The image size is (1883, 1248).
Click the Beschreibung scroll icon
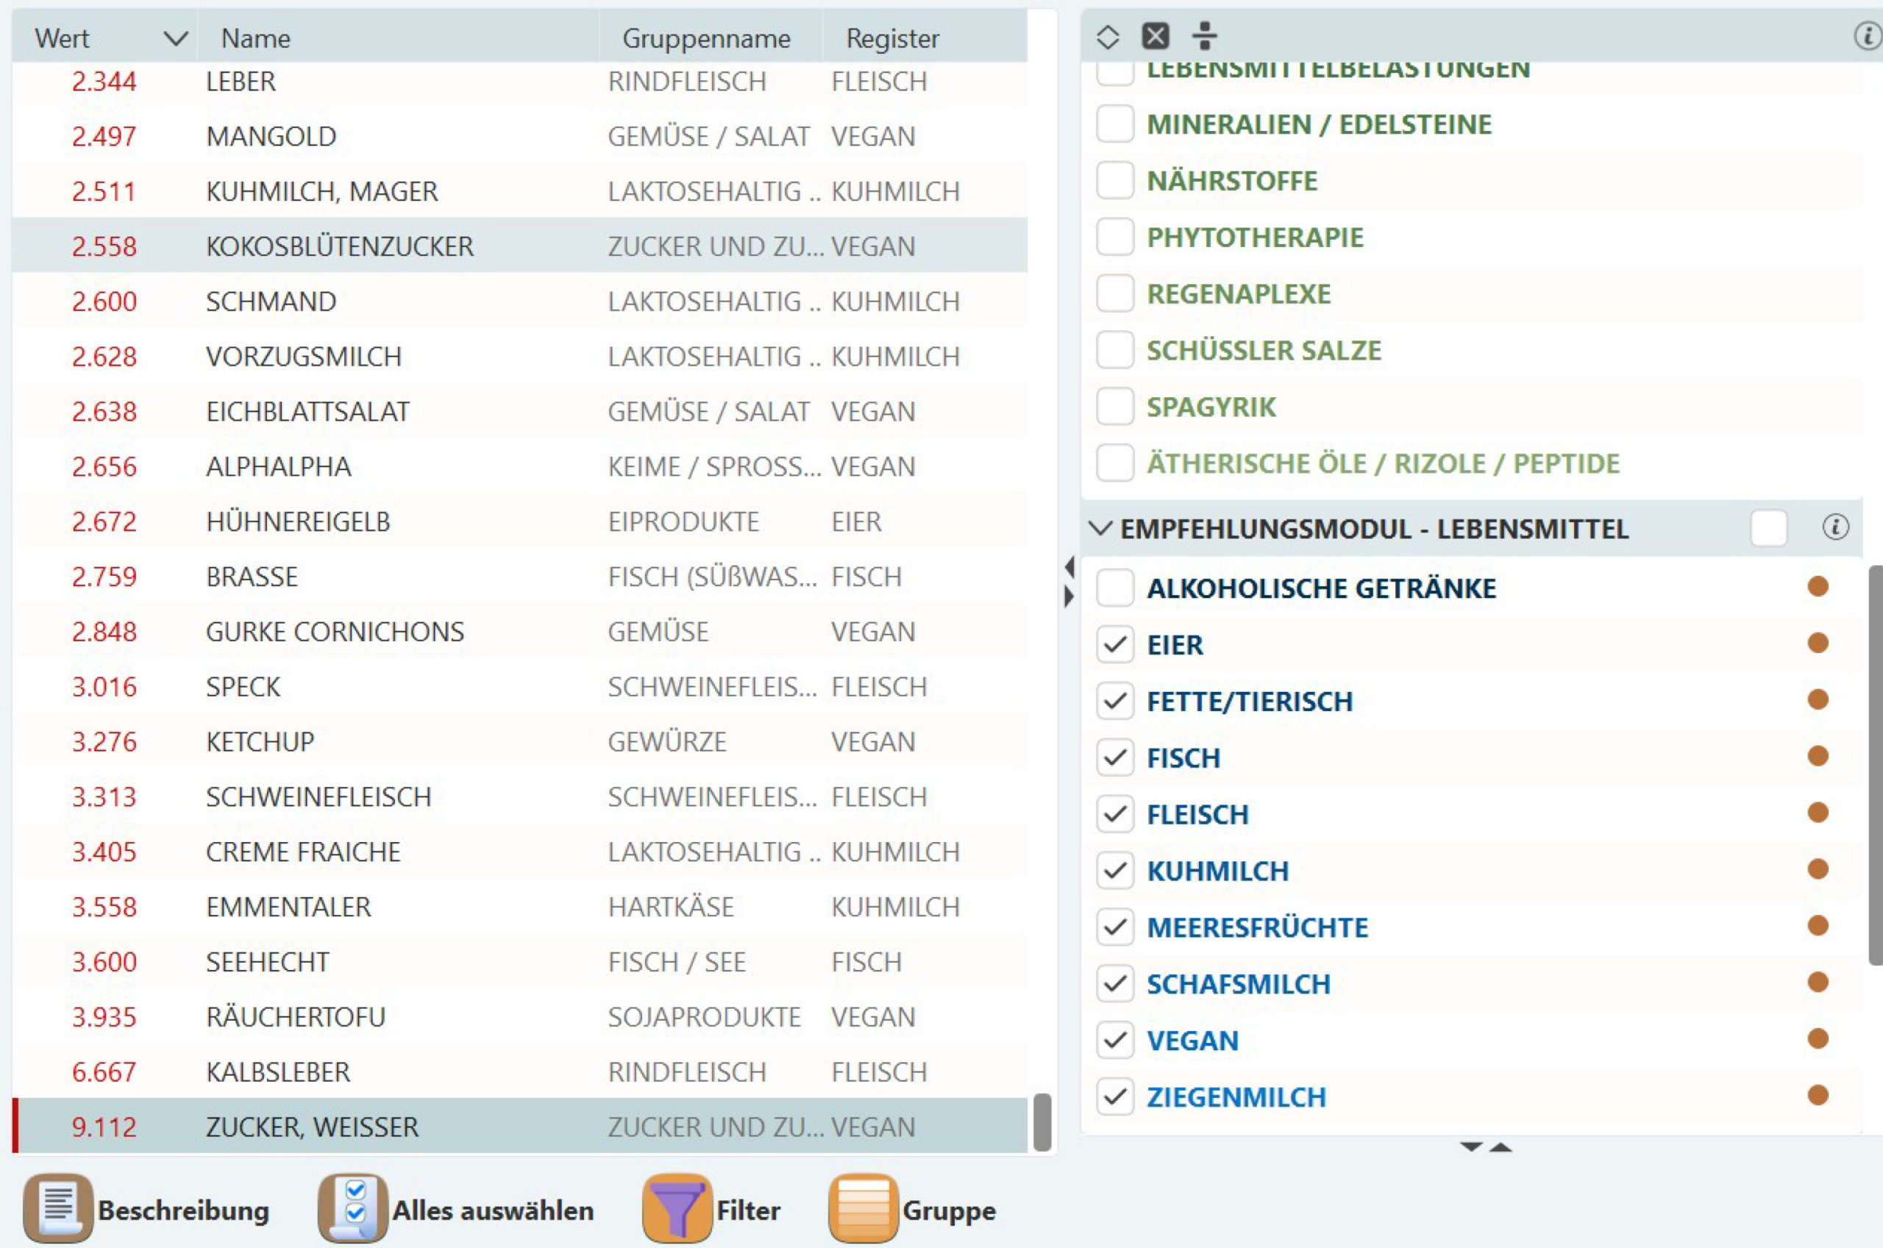[57, 1209]
